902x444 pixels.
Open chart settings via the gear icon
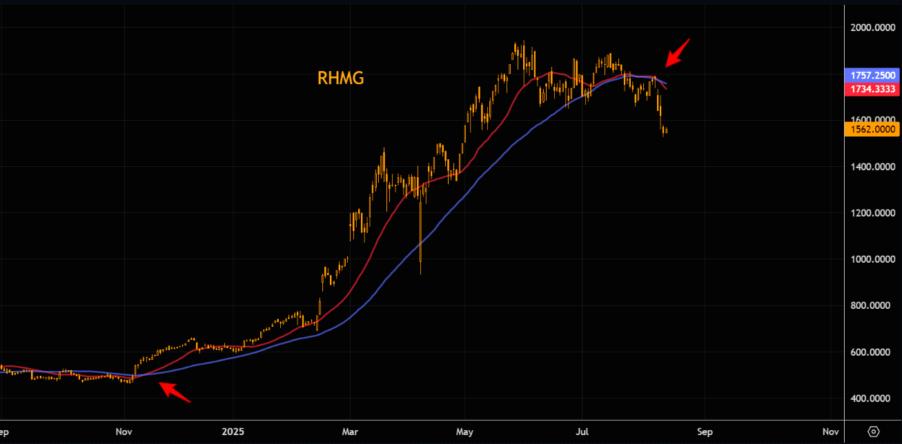click(873, 432)
